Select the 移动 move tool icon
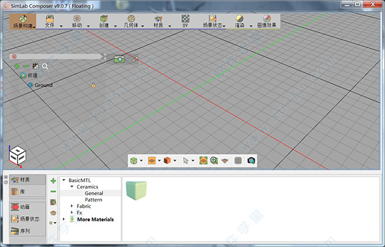 click(77, 19)
